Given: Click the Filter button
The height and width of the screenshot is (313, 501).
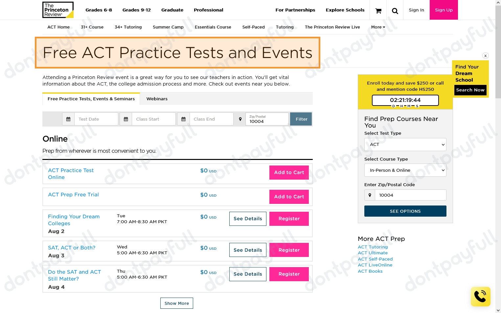Looking at the screenshot, I should (301, 119).
